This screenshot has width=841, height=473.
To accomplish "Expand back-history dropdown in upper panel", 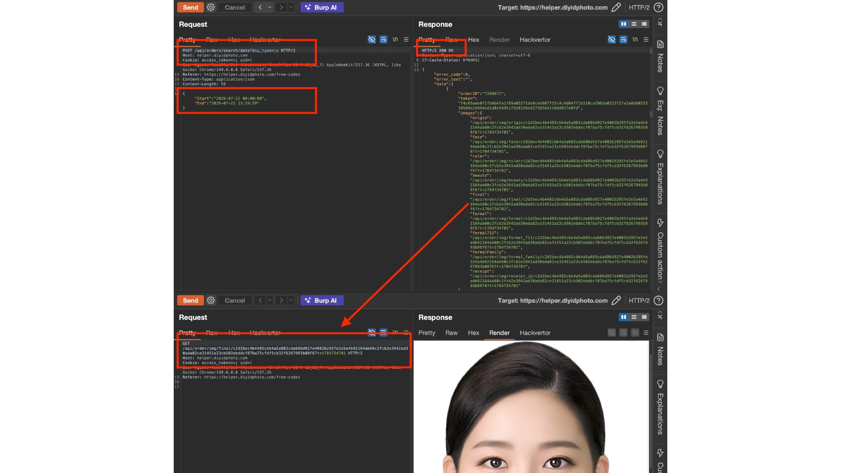I will click(270, 7).
